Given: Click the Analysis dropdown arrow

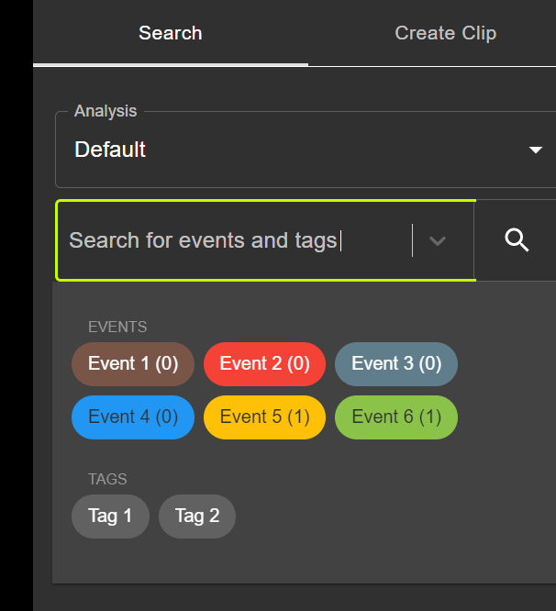Looking at the screenshot, I should click(x=537, y=150).
